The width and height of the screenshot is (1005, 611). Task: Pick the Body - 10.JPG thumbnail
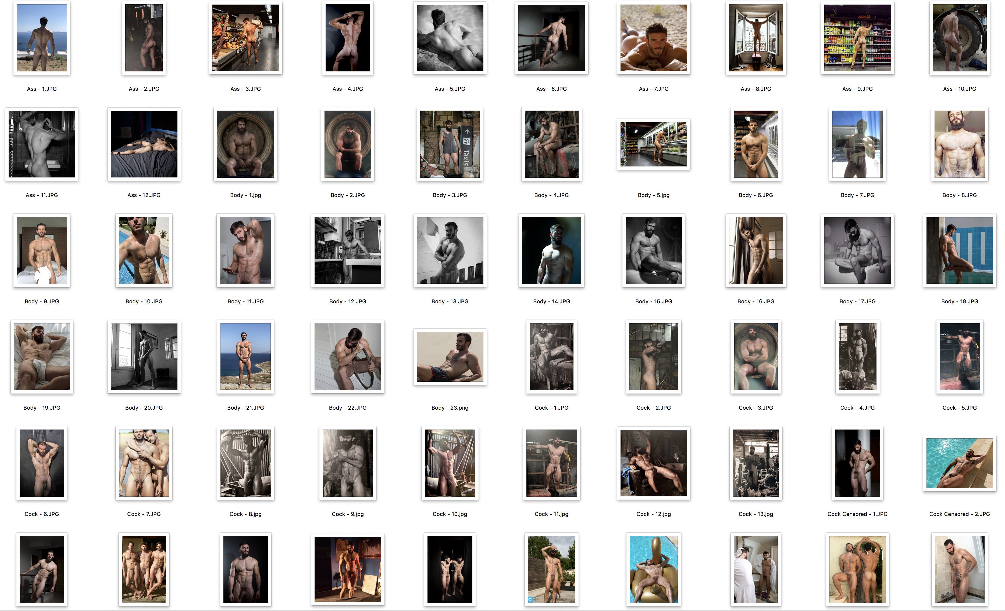(144, 250)
